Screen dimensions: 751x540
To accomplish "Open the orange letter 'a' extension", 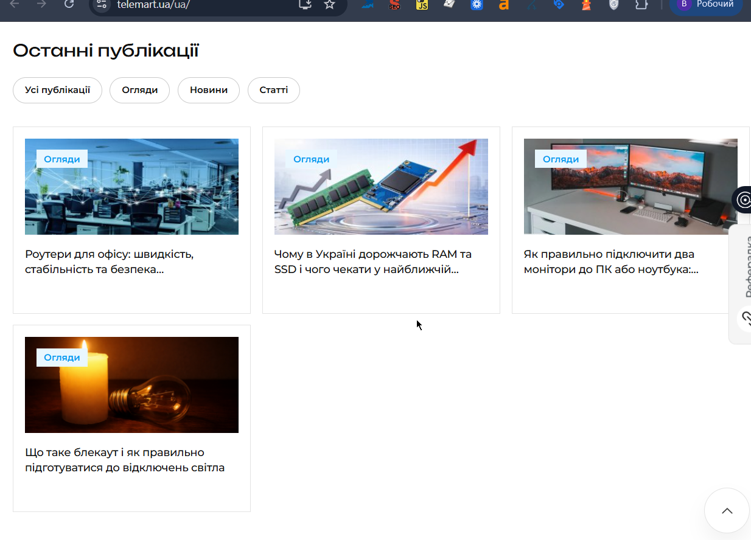I will (x=503, y=5).
